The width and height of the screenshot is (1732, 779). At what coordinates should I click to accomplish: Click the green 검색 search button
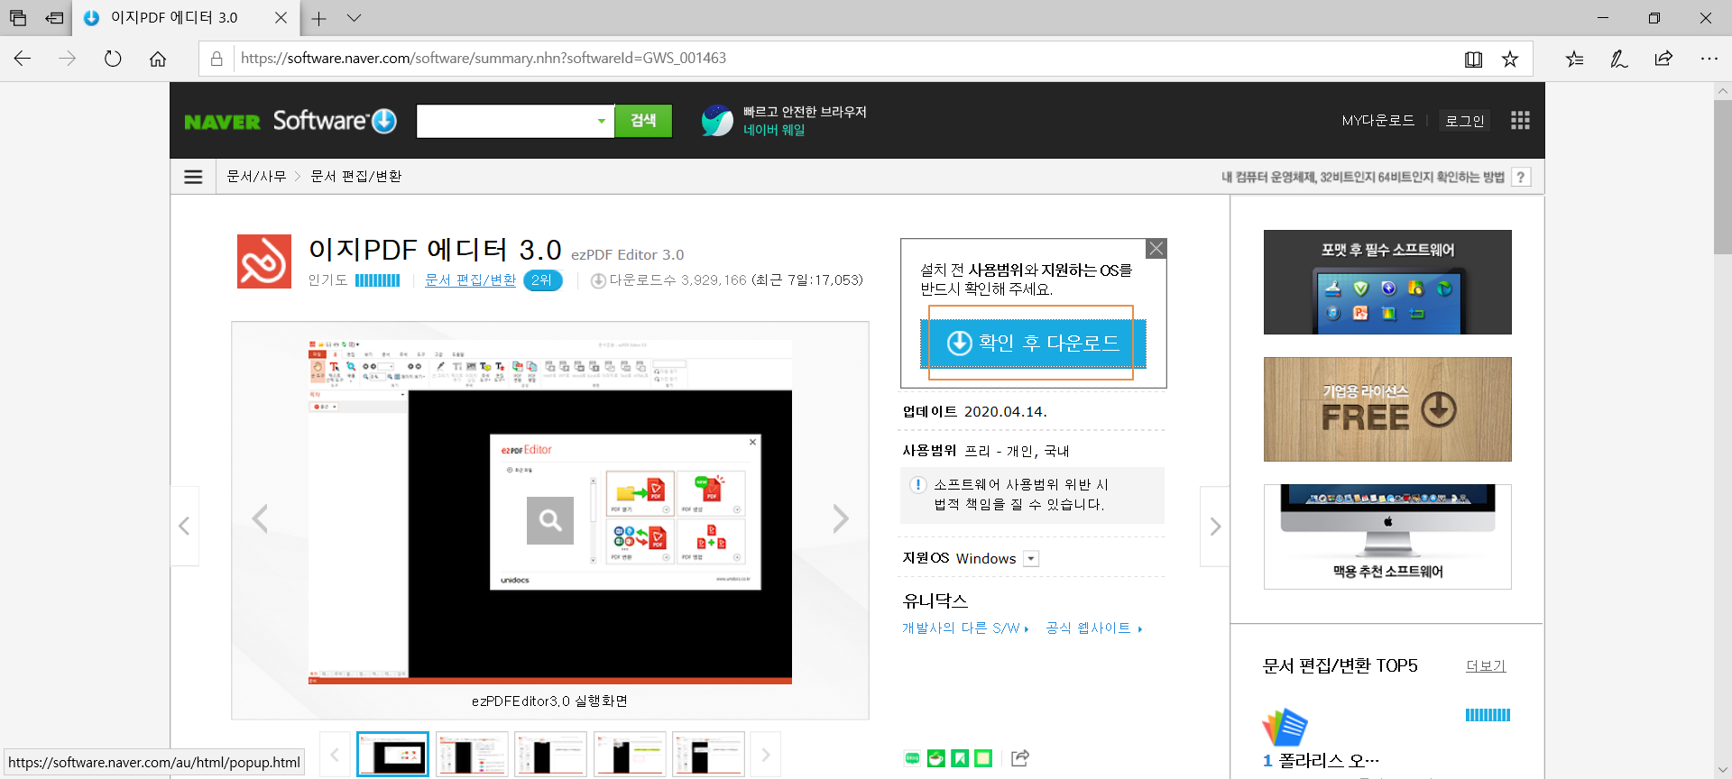point(643,121)
